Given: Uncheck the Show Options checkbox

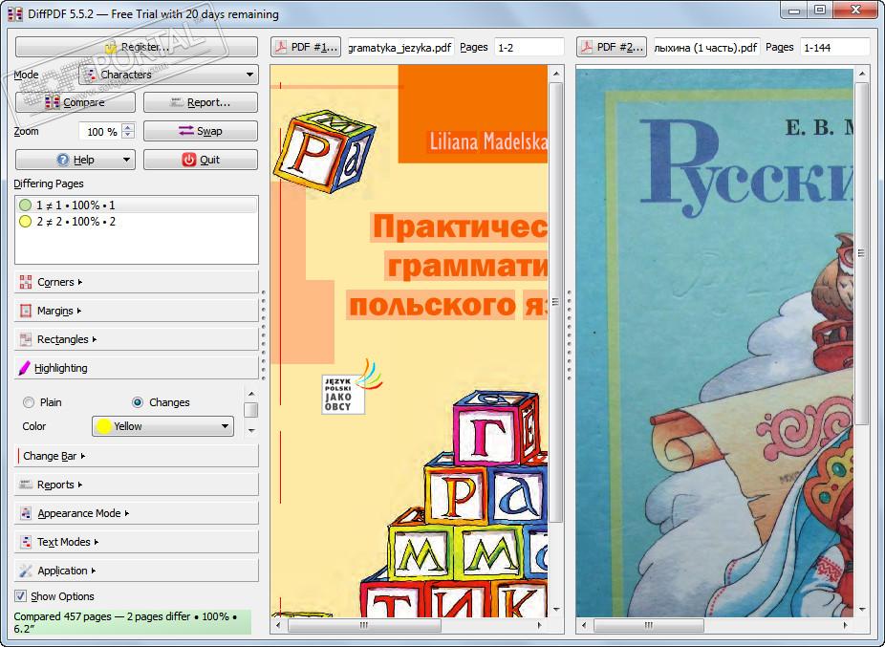Looking at the screenshot, I should coord(21,596).
